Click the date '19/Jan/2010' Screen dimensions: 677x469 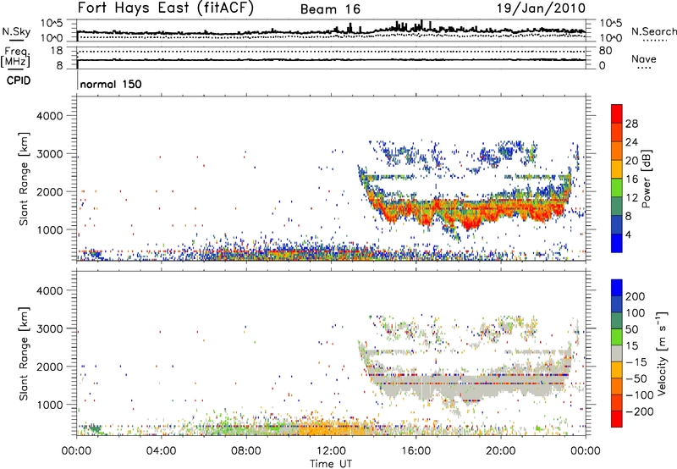541,8
